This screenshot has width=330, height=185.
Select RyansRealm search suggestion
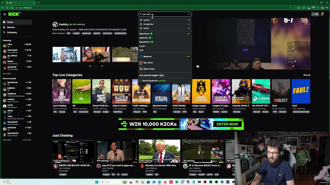pos(165,42)
